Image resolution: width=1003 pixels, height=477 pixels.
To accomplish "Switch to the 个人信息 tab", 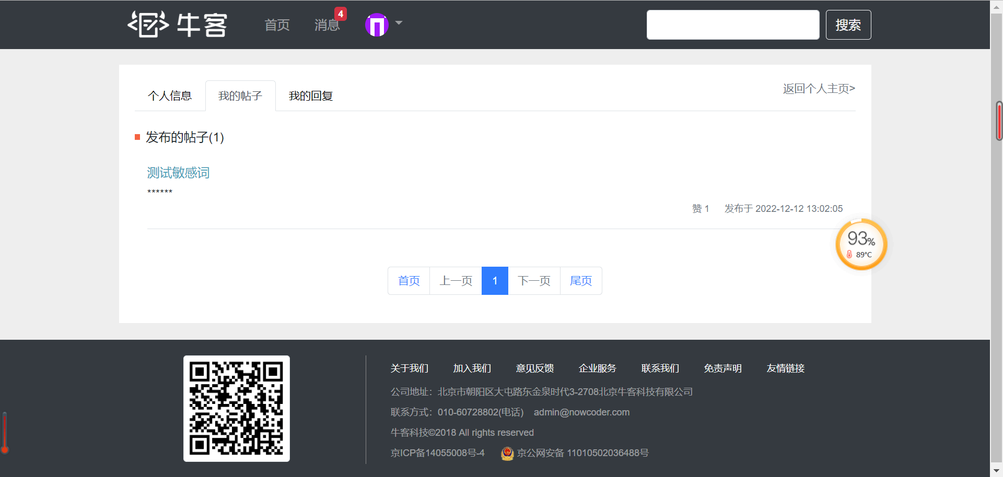I will (x=170, y=96).
